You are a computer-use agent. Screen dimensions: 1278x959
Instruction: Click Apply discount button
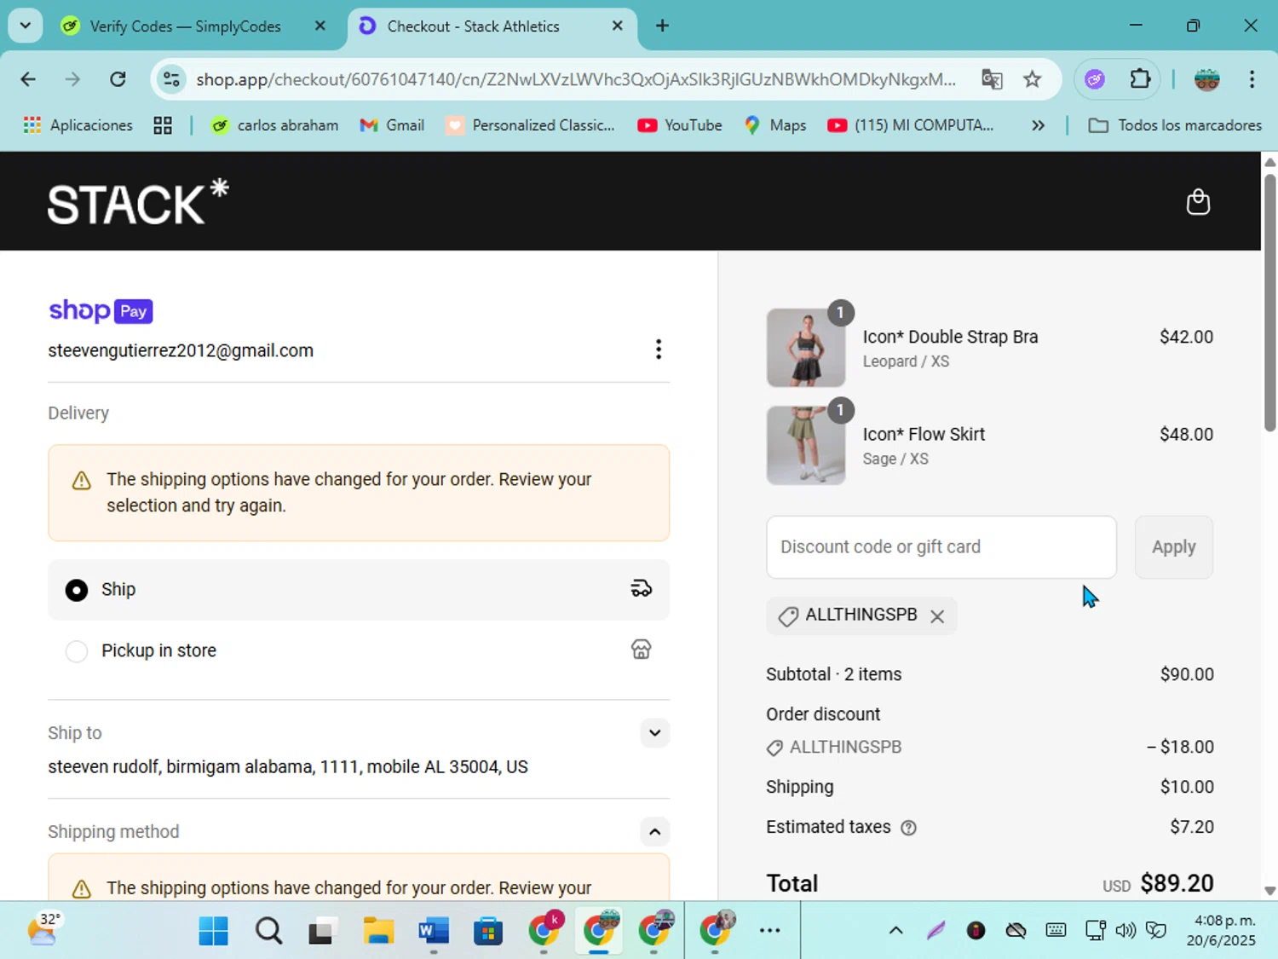pos(1173,547)
